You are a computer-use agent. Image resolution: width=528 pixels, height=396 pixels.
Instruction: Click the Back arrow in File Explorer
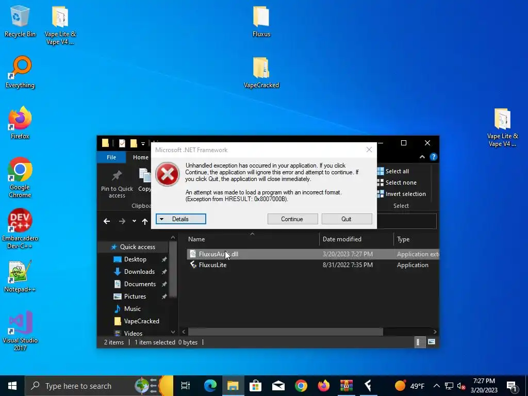[x=107, y=221]
